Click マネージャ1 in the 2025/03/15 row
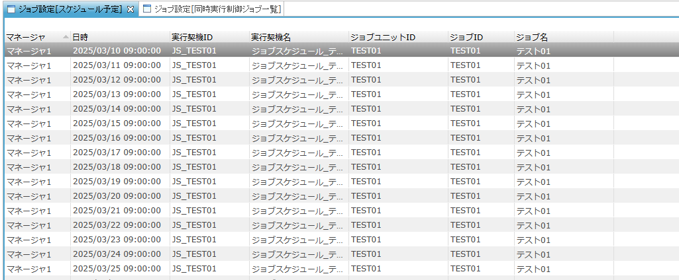 point(28,123)
